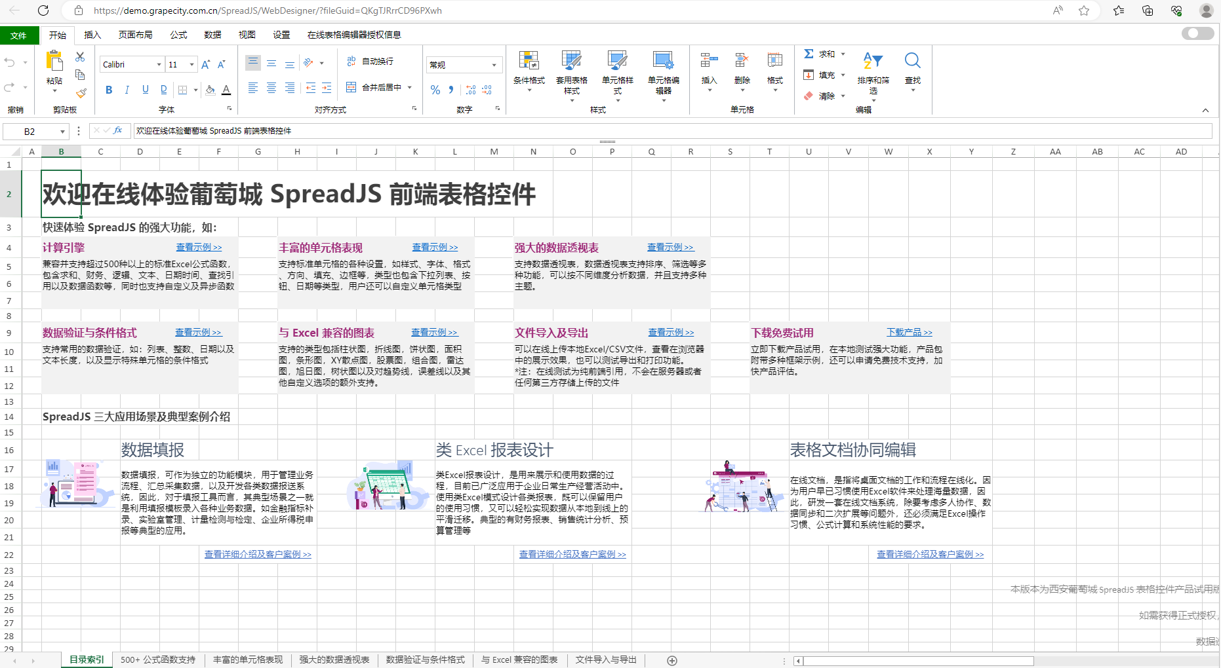Decrease indent of cell content

pos(311,88)
